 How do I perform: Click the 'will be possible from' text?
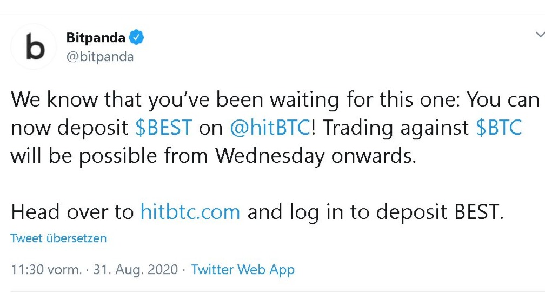click(x=109, y=156)
